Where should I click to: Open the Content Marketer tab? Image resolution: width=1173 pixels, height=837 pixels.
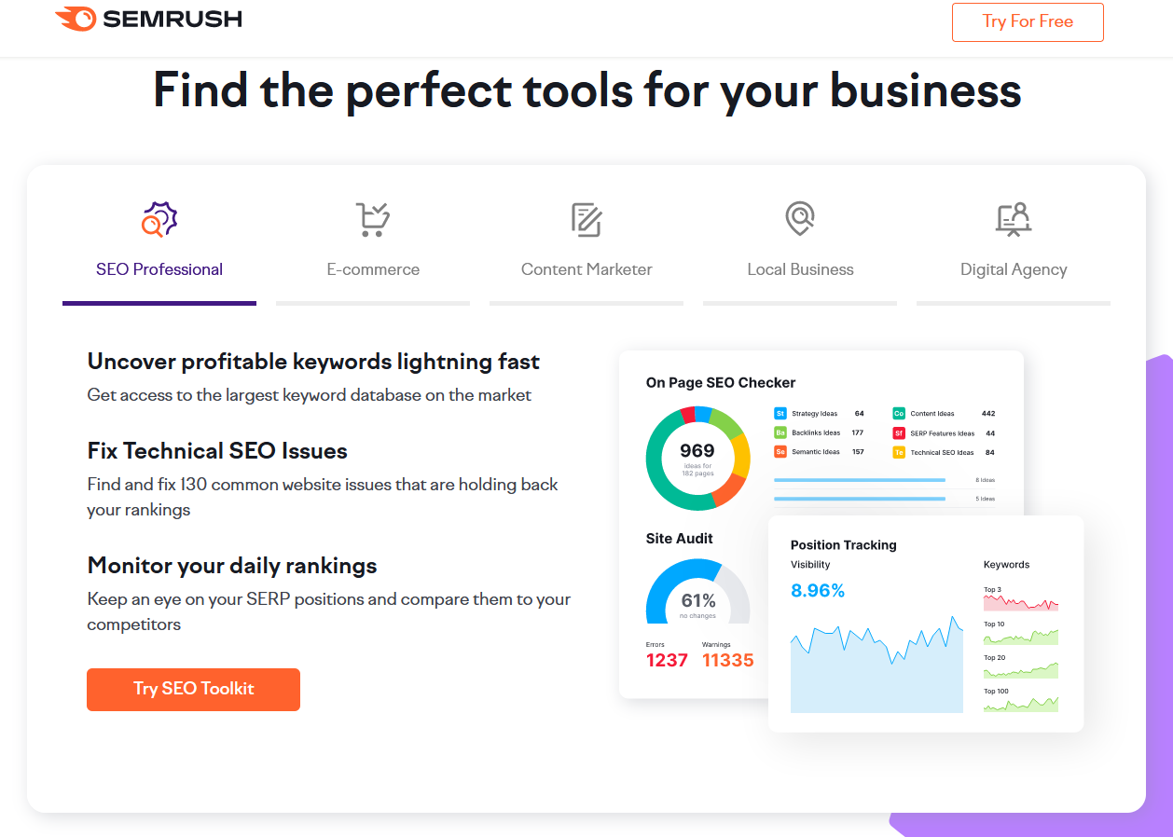586,269
